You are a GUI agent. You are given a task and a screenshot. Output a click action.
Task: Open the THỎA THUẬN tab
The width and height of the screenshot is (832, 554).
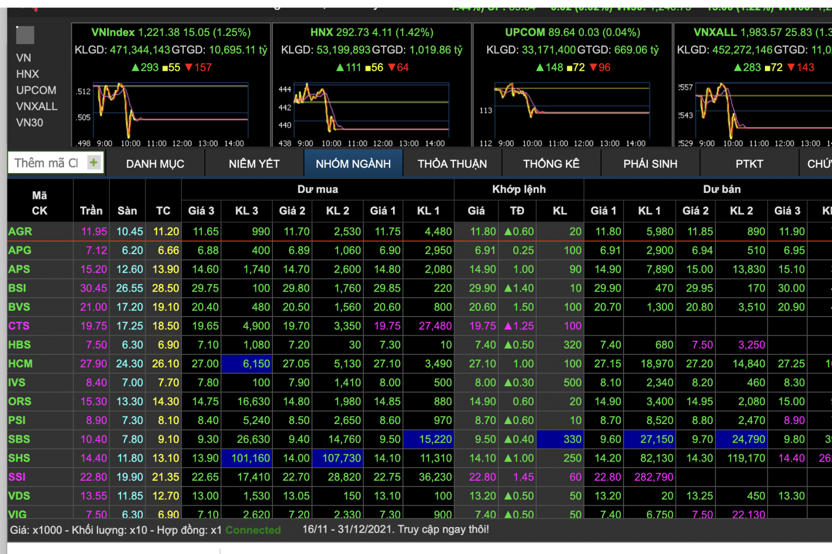click(x=452, y=164)
